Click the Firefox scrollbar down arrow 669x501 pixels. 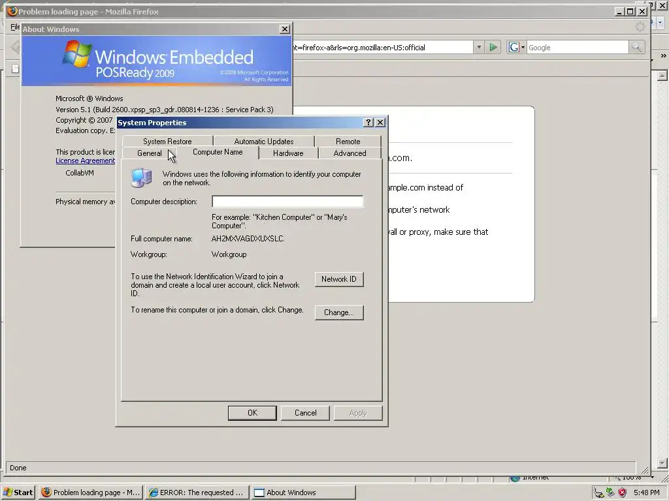tap(662, 463)
